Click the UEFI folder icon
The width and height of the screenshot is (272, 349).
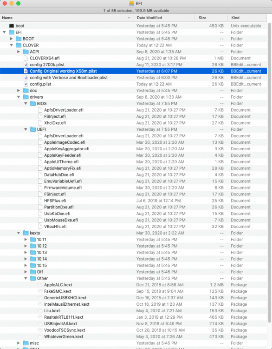tap(33, 129)
